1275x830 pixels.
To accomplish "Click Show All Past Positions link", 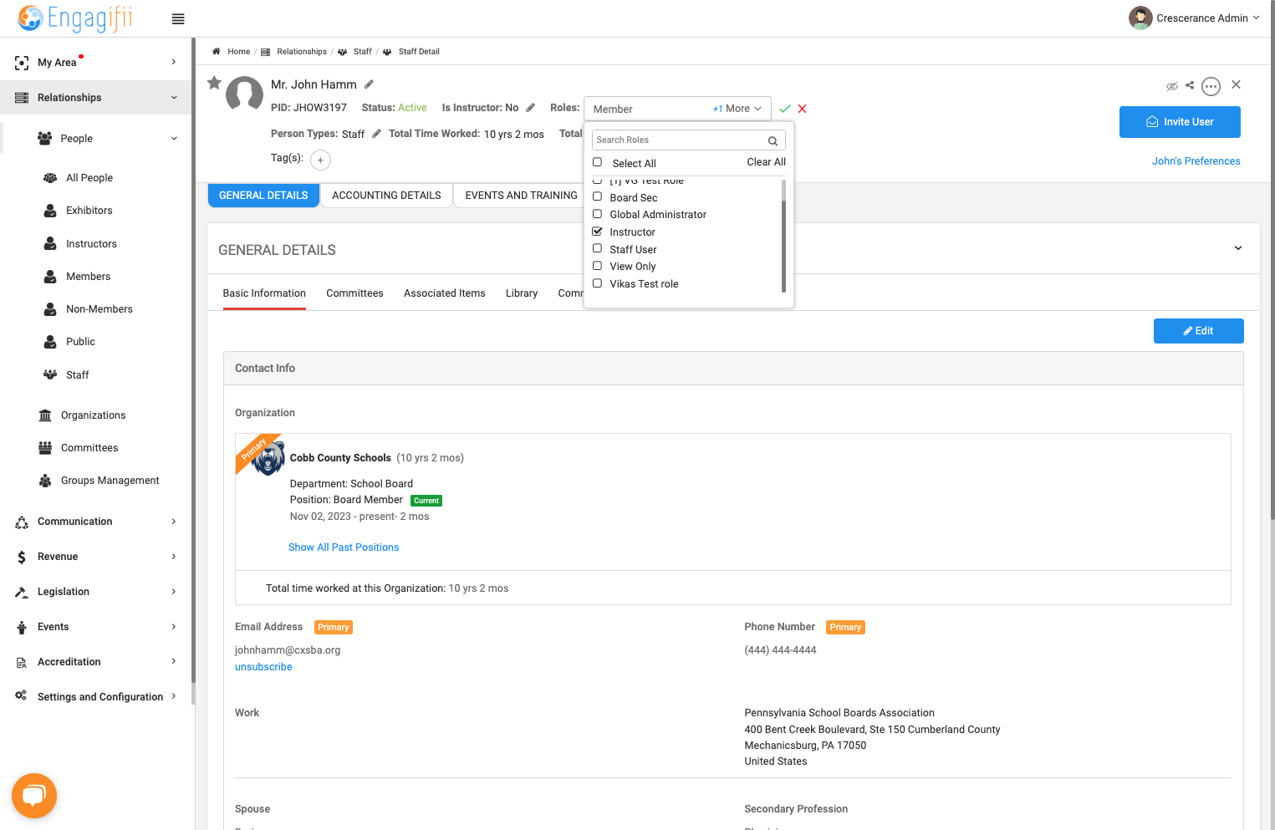I will point(344,547).
